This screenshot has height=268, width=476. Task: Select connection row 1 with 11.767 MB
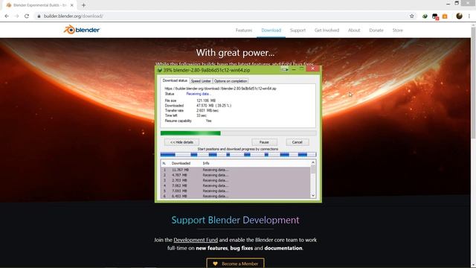tap(236, 170)
